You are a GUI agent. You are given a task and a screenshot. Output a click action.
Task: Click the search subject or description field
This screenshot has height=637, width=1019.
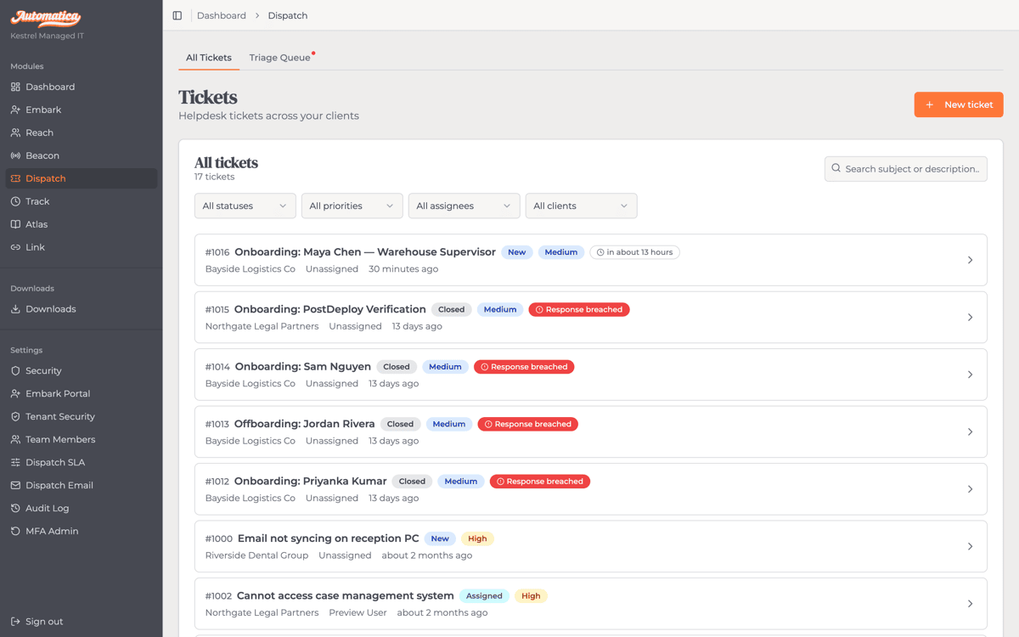tap(906, 169)
